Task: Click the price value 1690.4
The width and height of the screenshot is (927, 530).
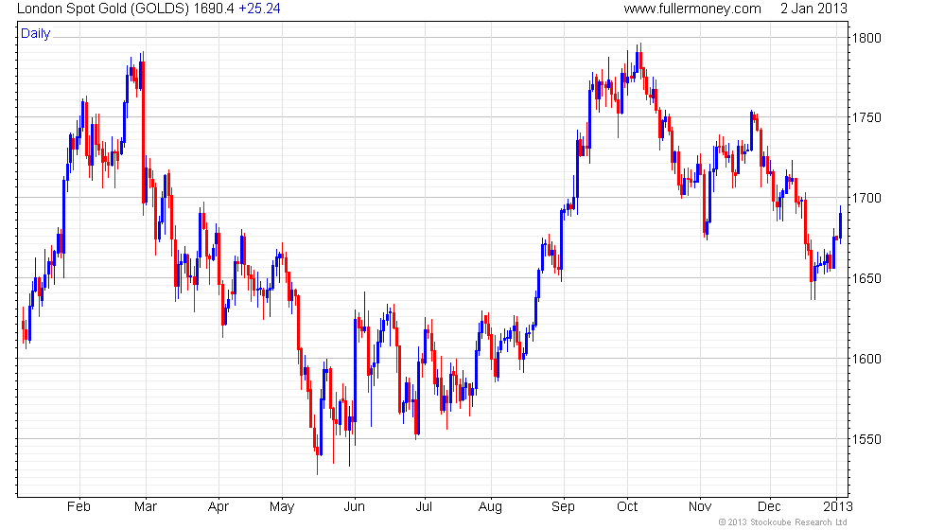Action: (214, 9)
